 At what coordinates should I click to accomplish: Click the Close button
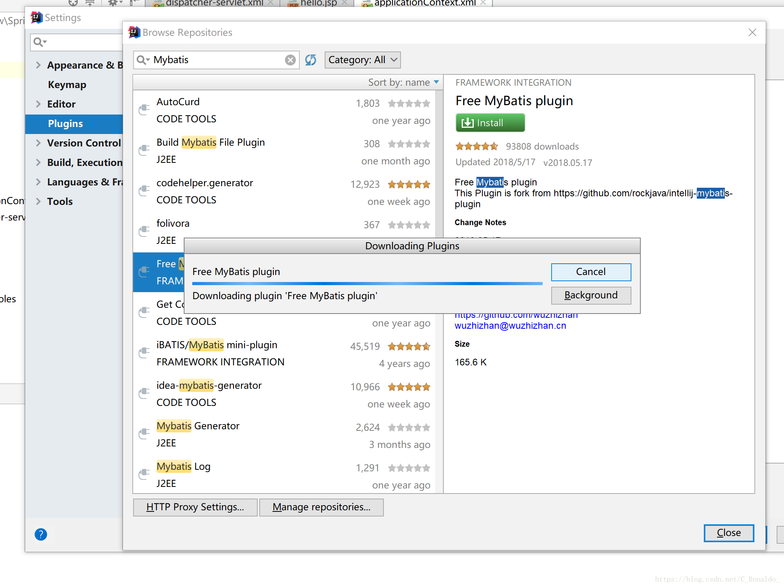[x=729, y=533]
